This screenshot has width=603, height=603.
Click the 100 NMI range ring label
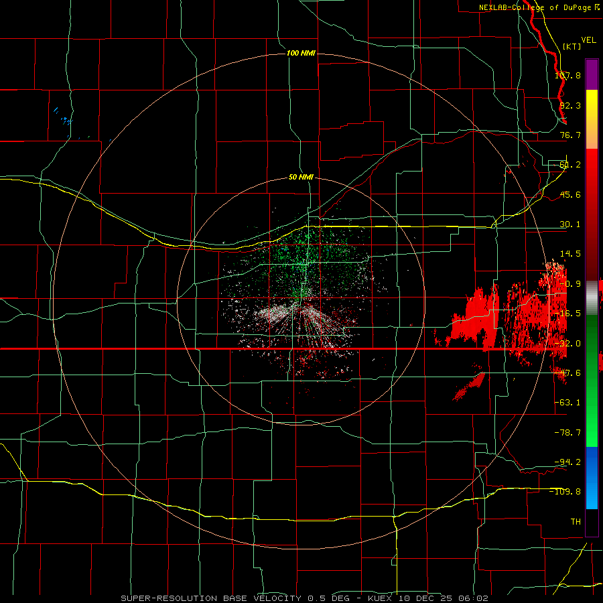coord(301,53)
